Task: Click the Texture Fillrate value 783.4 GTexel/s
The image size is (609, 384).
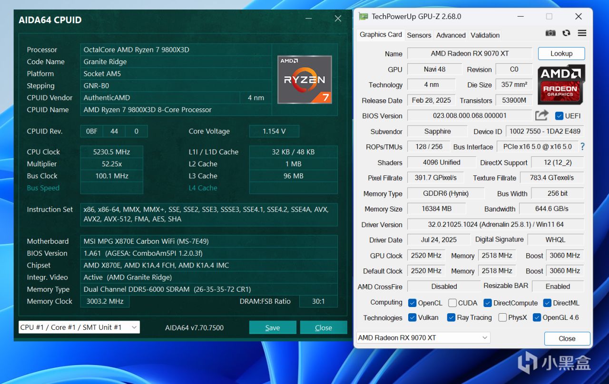Action: (552, 178)
